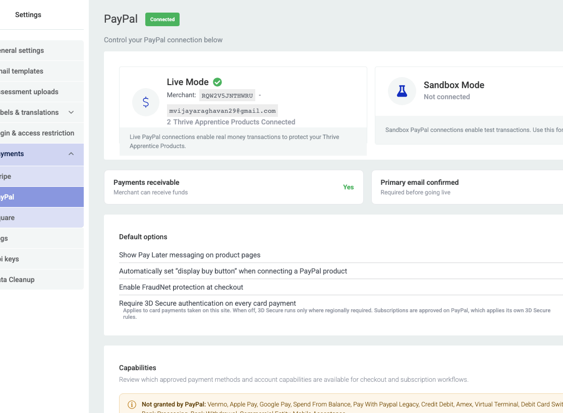Click the Live Mode heading
Image resolution: width=563 pixels, height=413 pixels.
tap(188, 82)
